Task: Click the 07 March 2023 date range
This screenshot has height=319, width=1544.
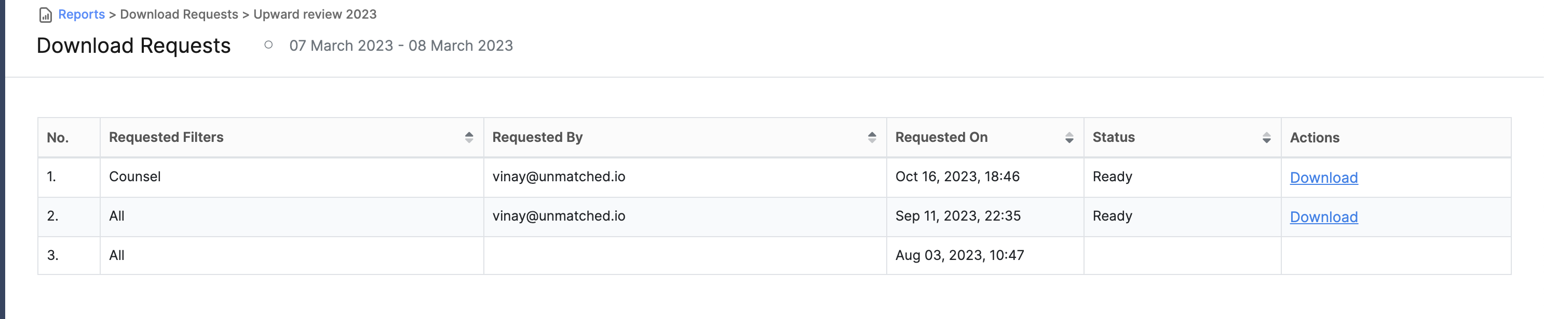Action: [x=401, y=46]
